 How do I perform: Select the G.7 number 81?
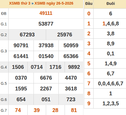[74, 110]
